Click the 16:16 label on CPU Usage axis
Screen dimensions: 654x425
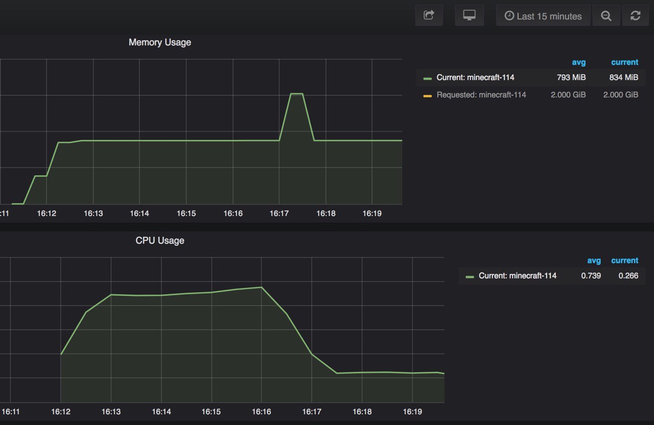coord(262,411)
